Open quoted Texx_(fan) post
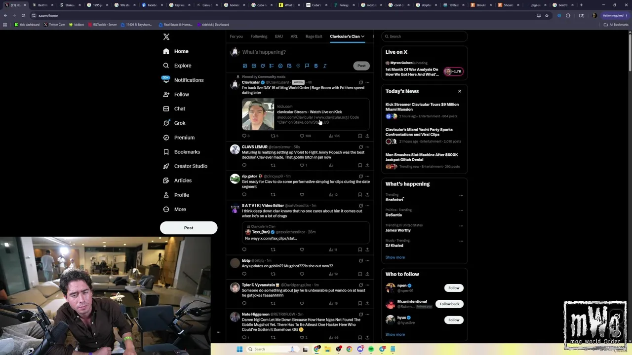 [306, 233]
